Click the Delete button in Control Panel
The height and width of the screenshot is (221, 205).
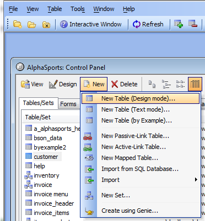click(124, 84)
